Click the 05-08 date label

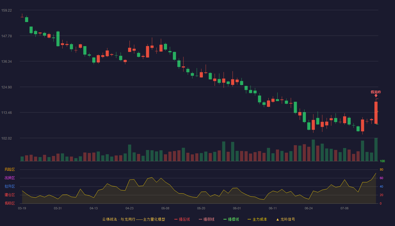pos(165,208)
